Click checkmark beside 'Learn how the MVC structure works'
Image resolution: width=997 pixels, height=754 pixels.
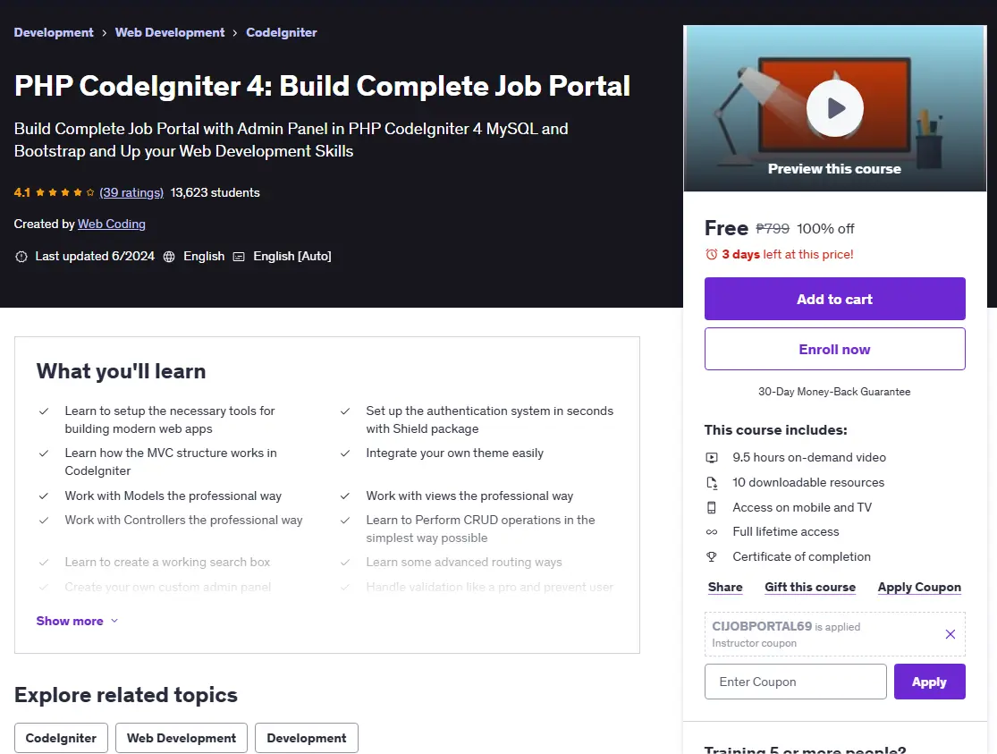click(x=44, y=453)
